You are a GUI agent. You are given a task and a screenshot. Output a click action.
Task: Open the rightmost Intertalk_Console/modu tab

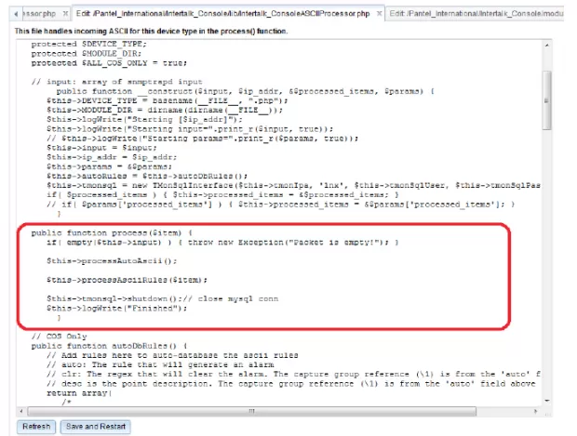(x=479, y=14)
